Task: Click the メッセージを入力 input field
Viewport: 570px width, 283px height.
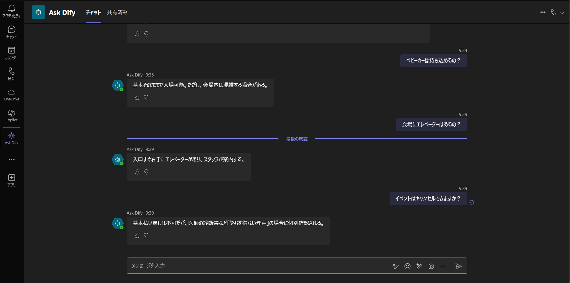Action: tap(239, 266)
